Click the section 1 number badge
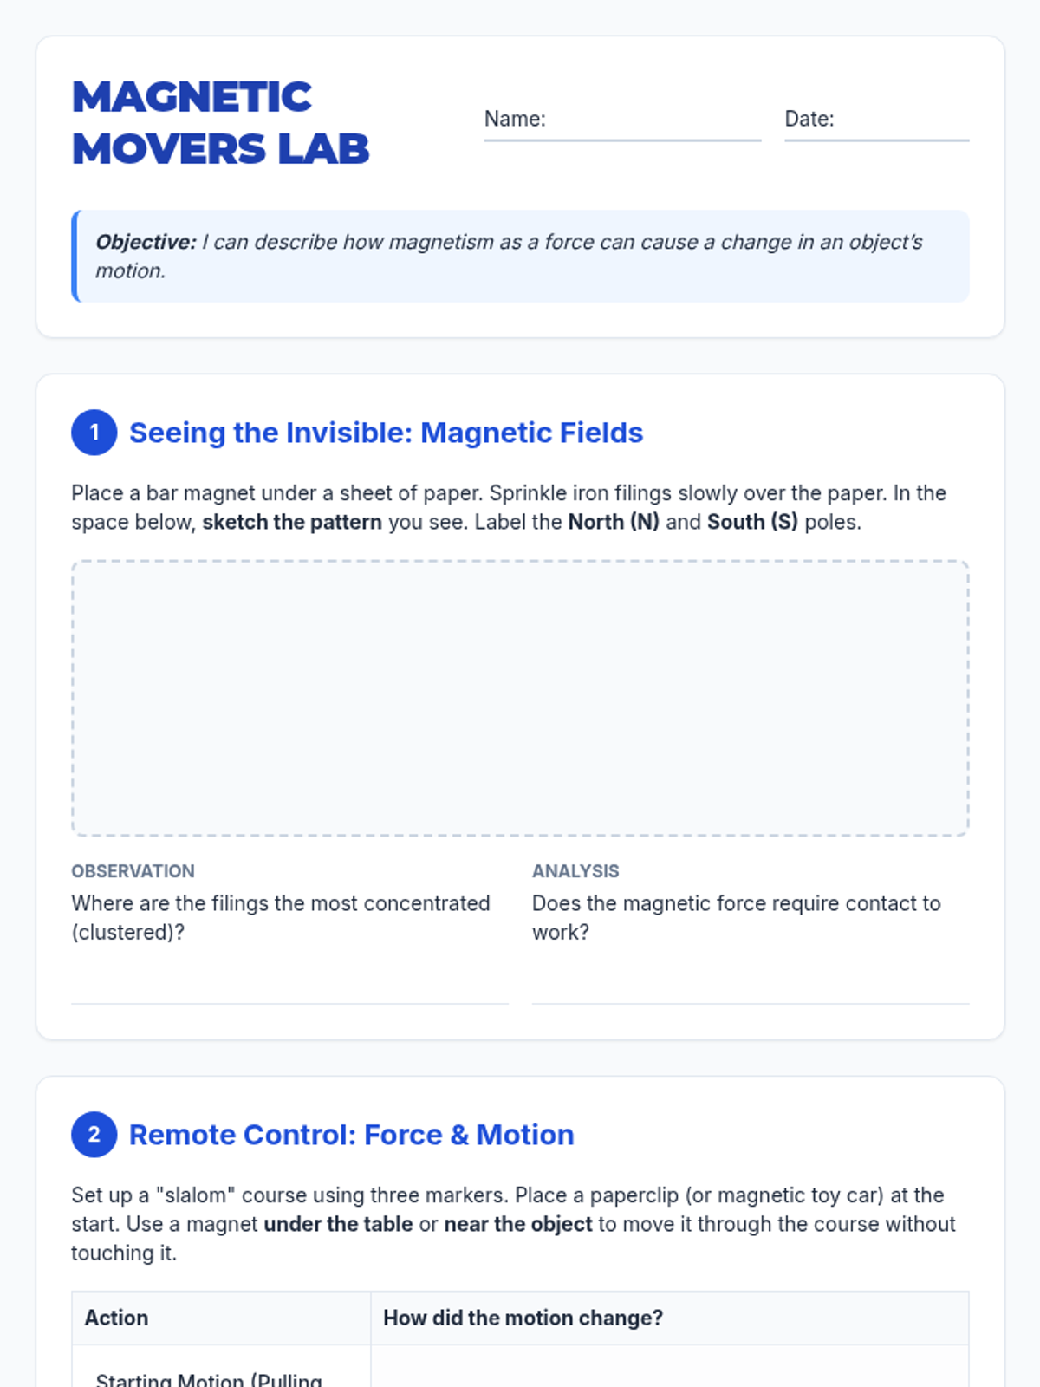This screenshot has height=1387, width=1040. coord(94,433)
